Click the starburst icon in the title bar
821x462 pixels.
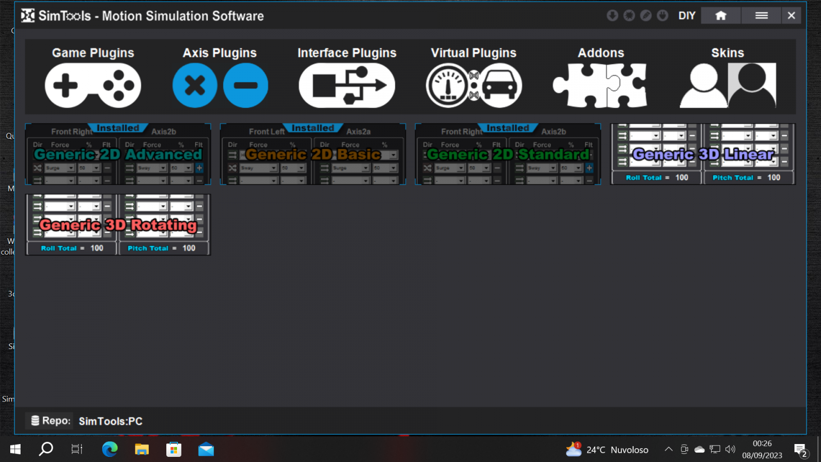coord(629,15)
